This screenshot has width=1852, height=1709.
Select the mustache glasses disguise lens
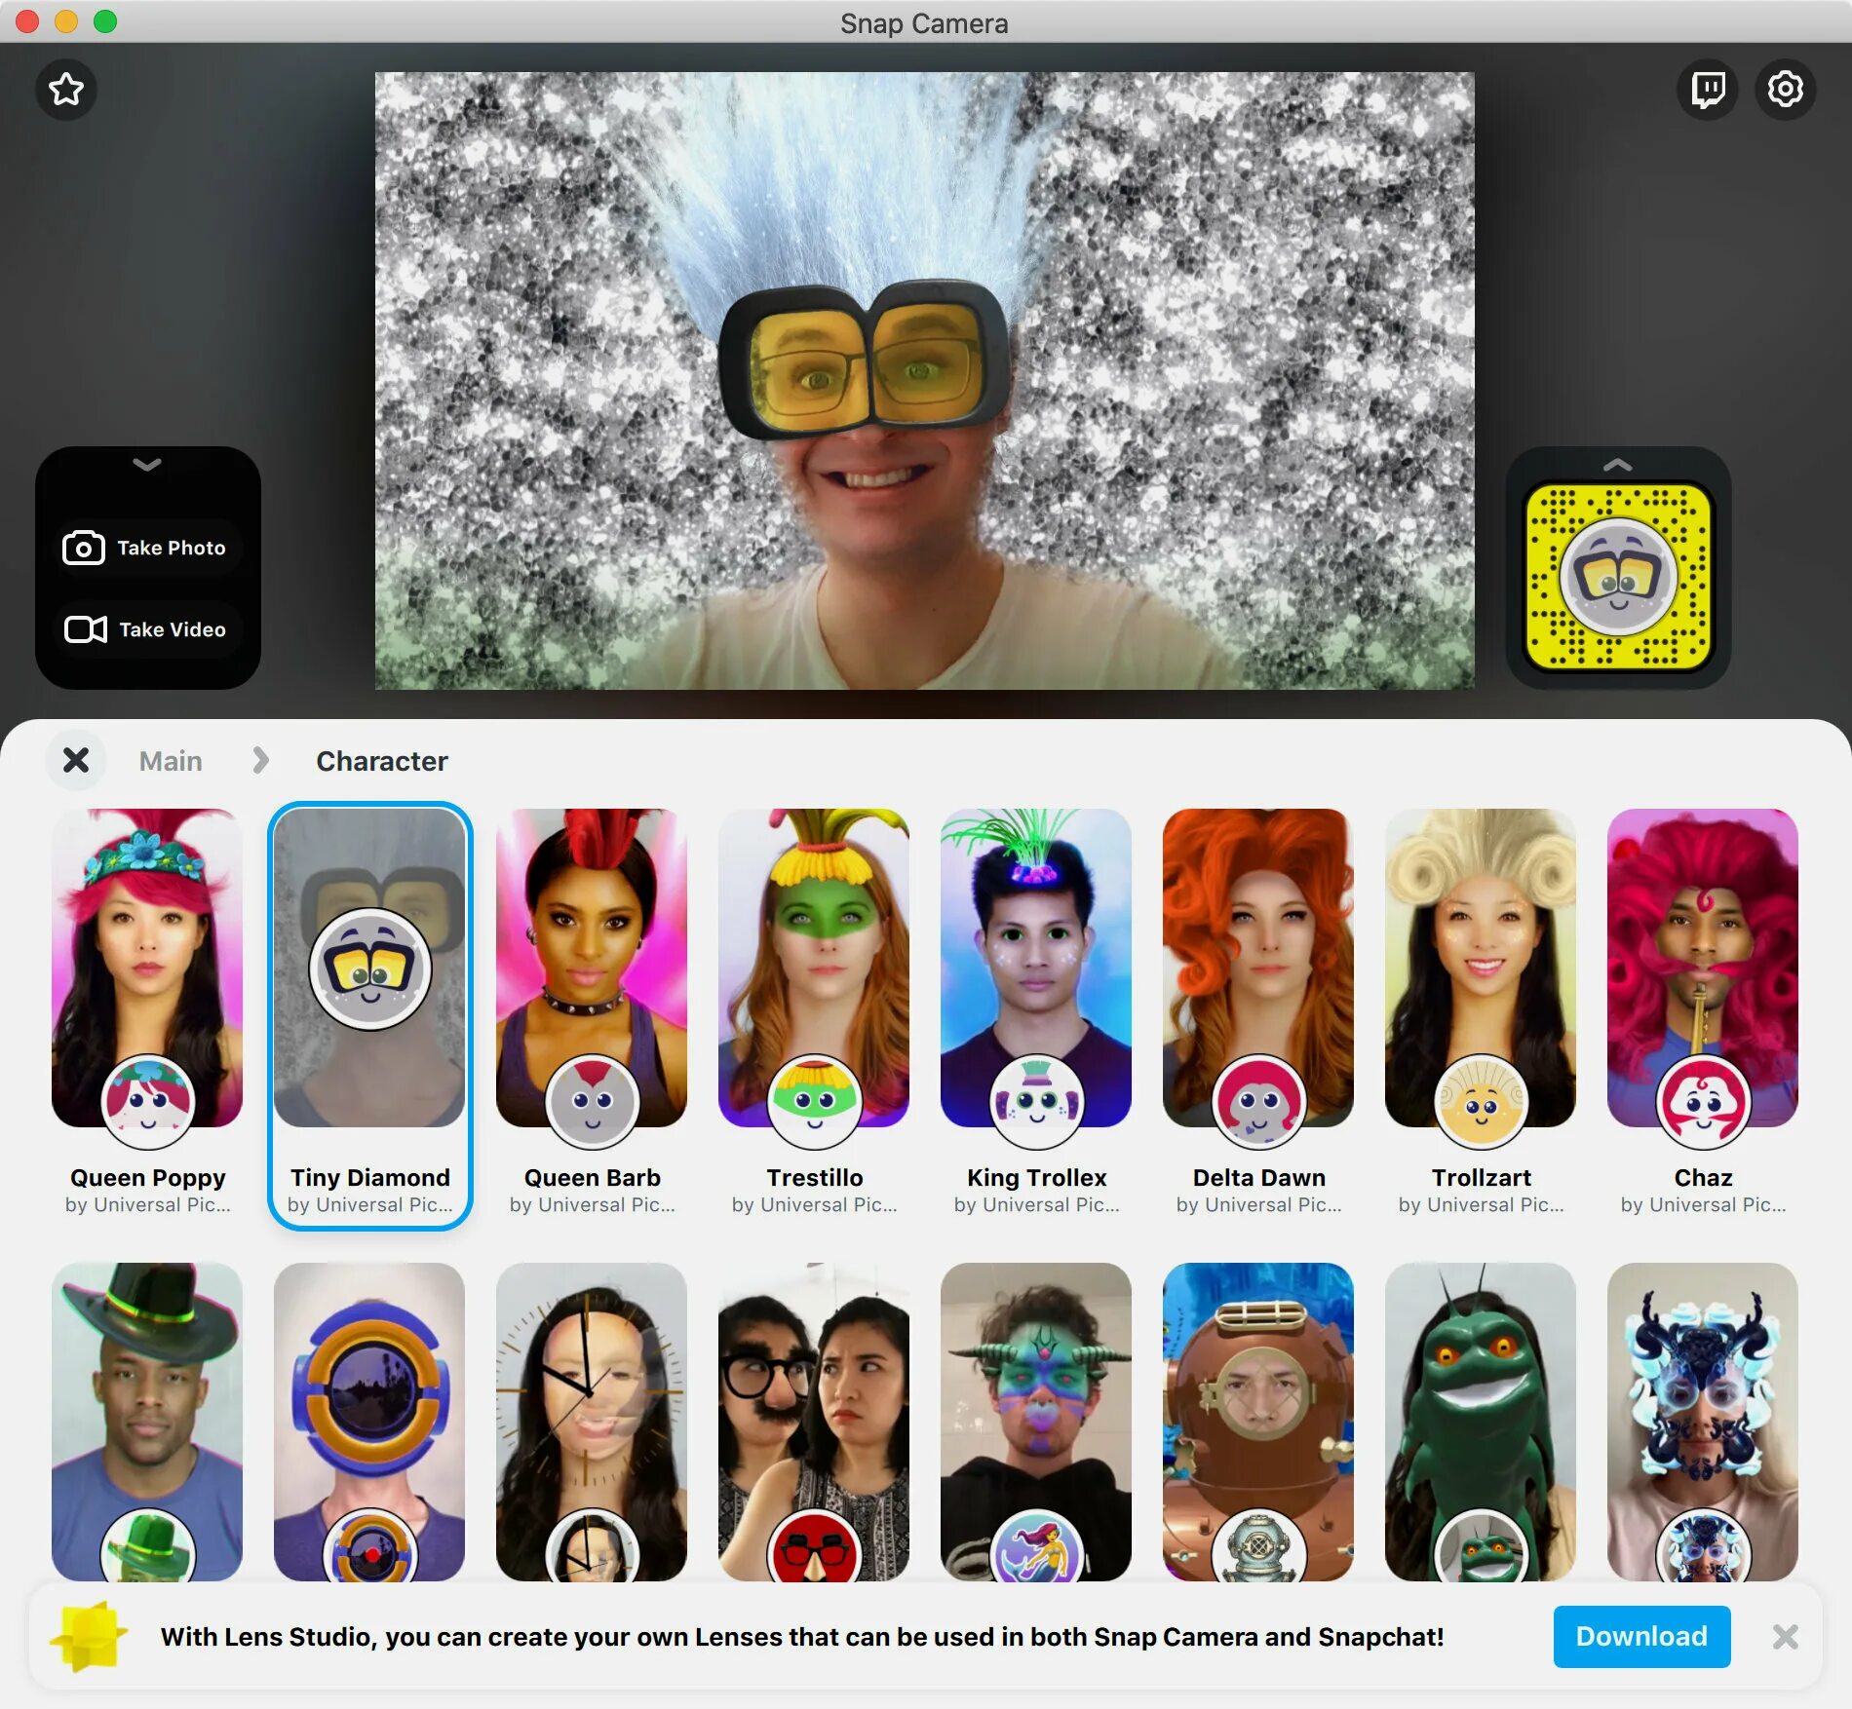pyautogui.click(x=814, y=1422)
